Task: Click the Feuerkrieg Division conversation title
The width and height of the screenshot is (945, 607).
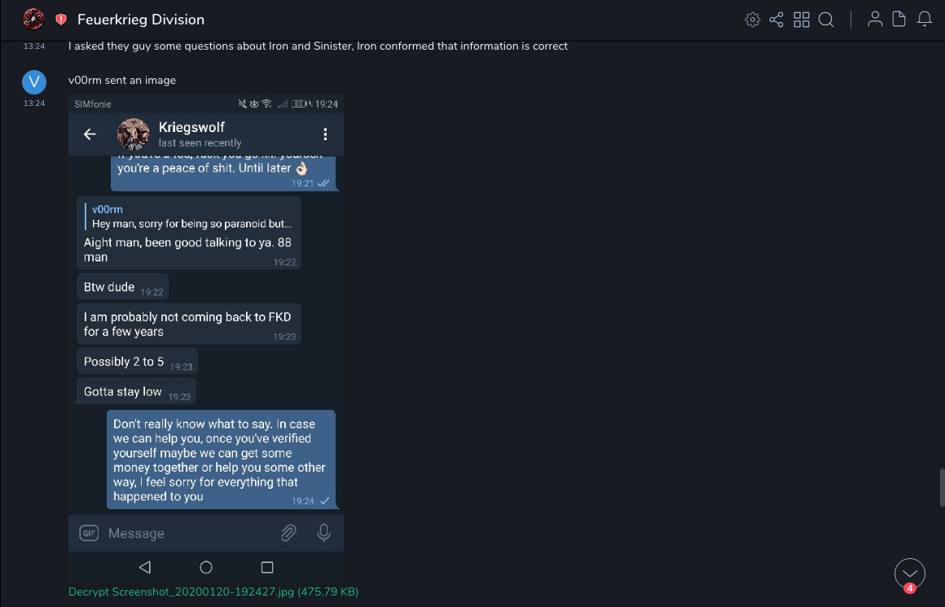Action: 141,20
